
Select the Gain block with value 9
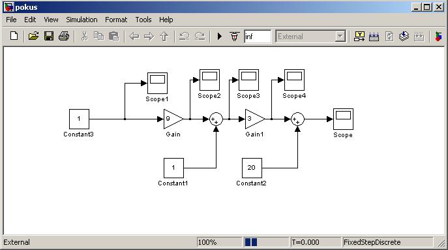coord(173,119)
